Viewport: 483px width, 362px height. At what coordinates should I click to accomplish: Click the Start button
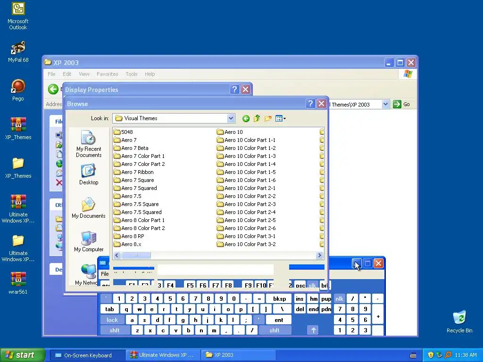[23, 355]
